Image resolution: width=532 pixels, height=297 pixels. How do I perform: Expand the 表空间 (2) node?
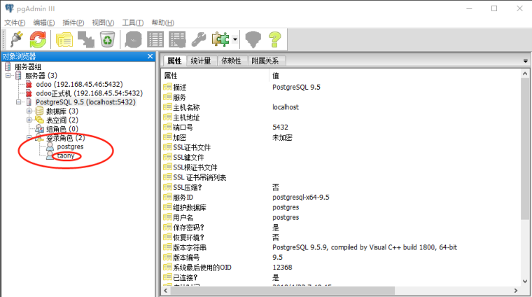click(x=29, y=120)
